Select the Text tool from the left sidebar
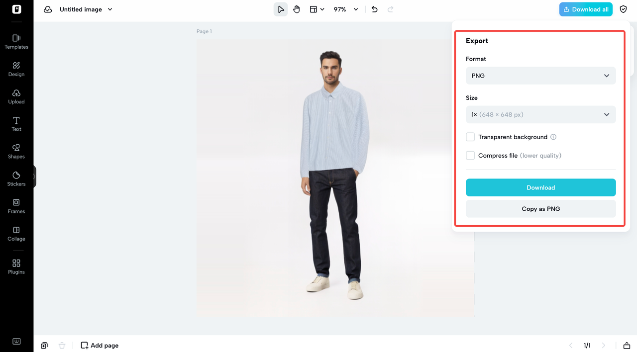 pyautogui.click(x=16, y=123)
